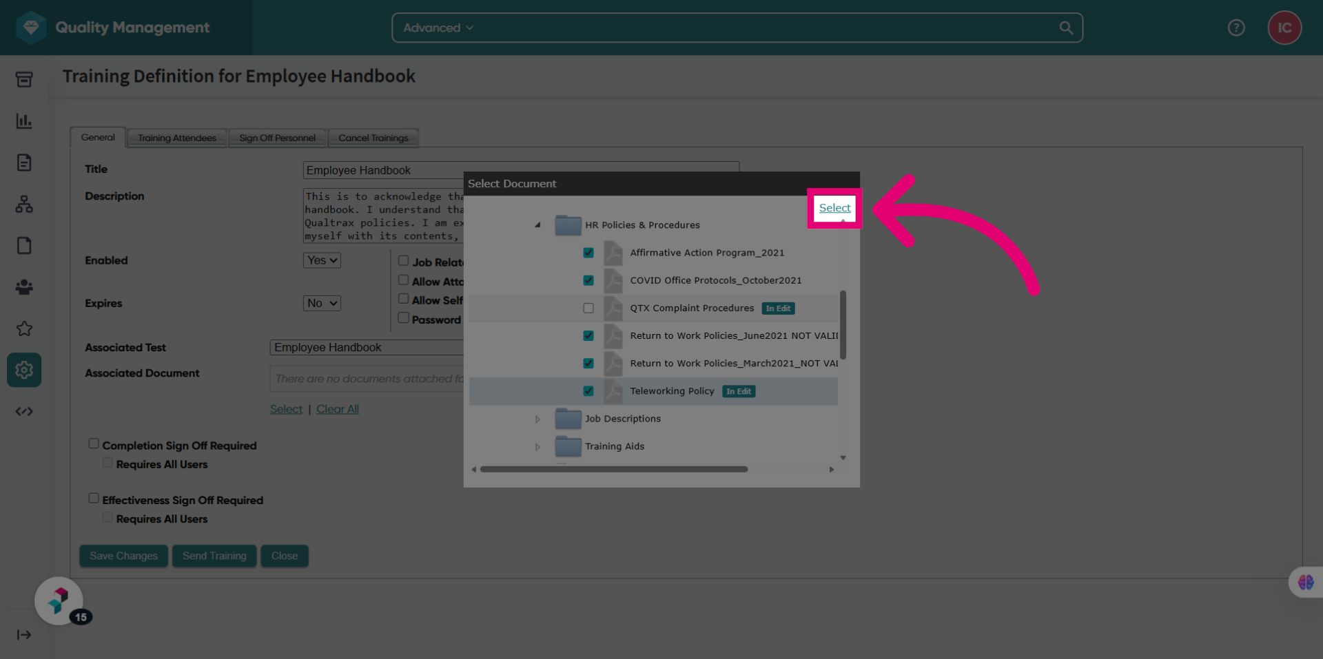Screen dimensions: 1323x659
Task: Switch to the Training Attendees tab
Action: (x=177, y=138)
